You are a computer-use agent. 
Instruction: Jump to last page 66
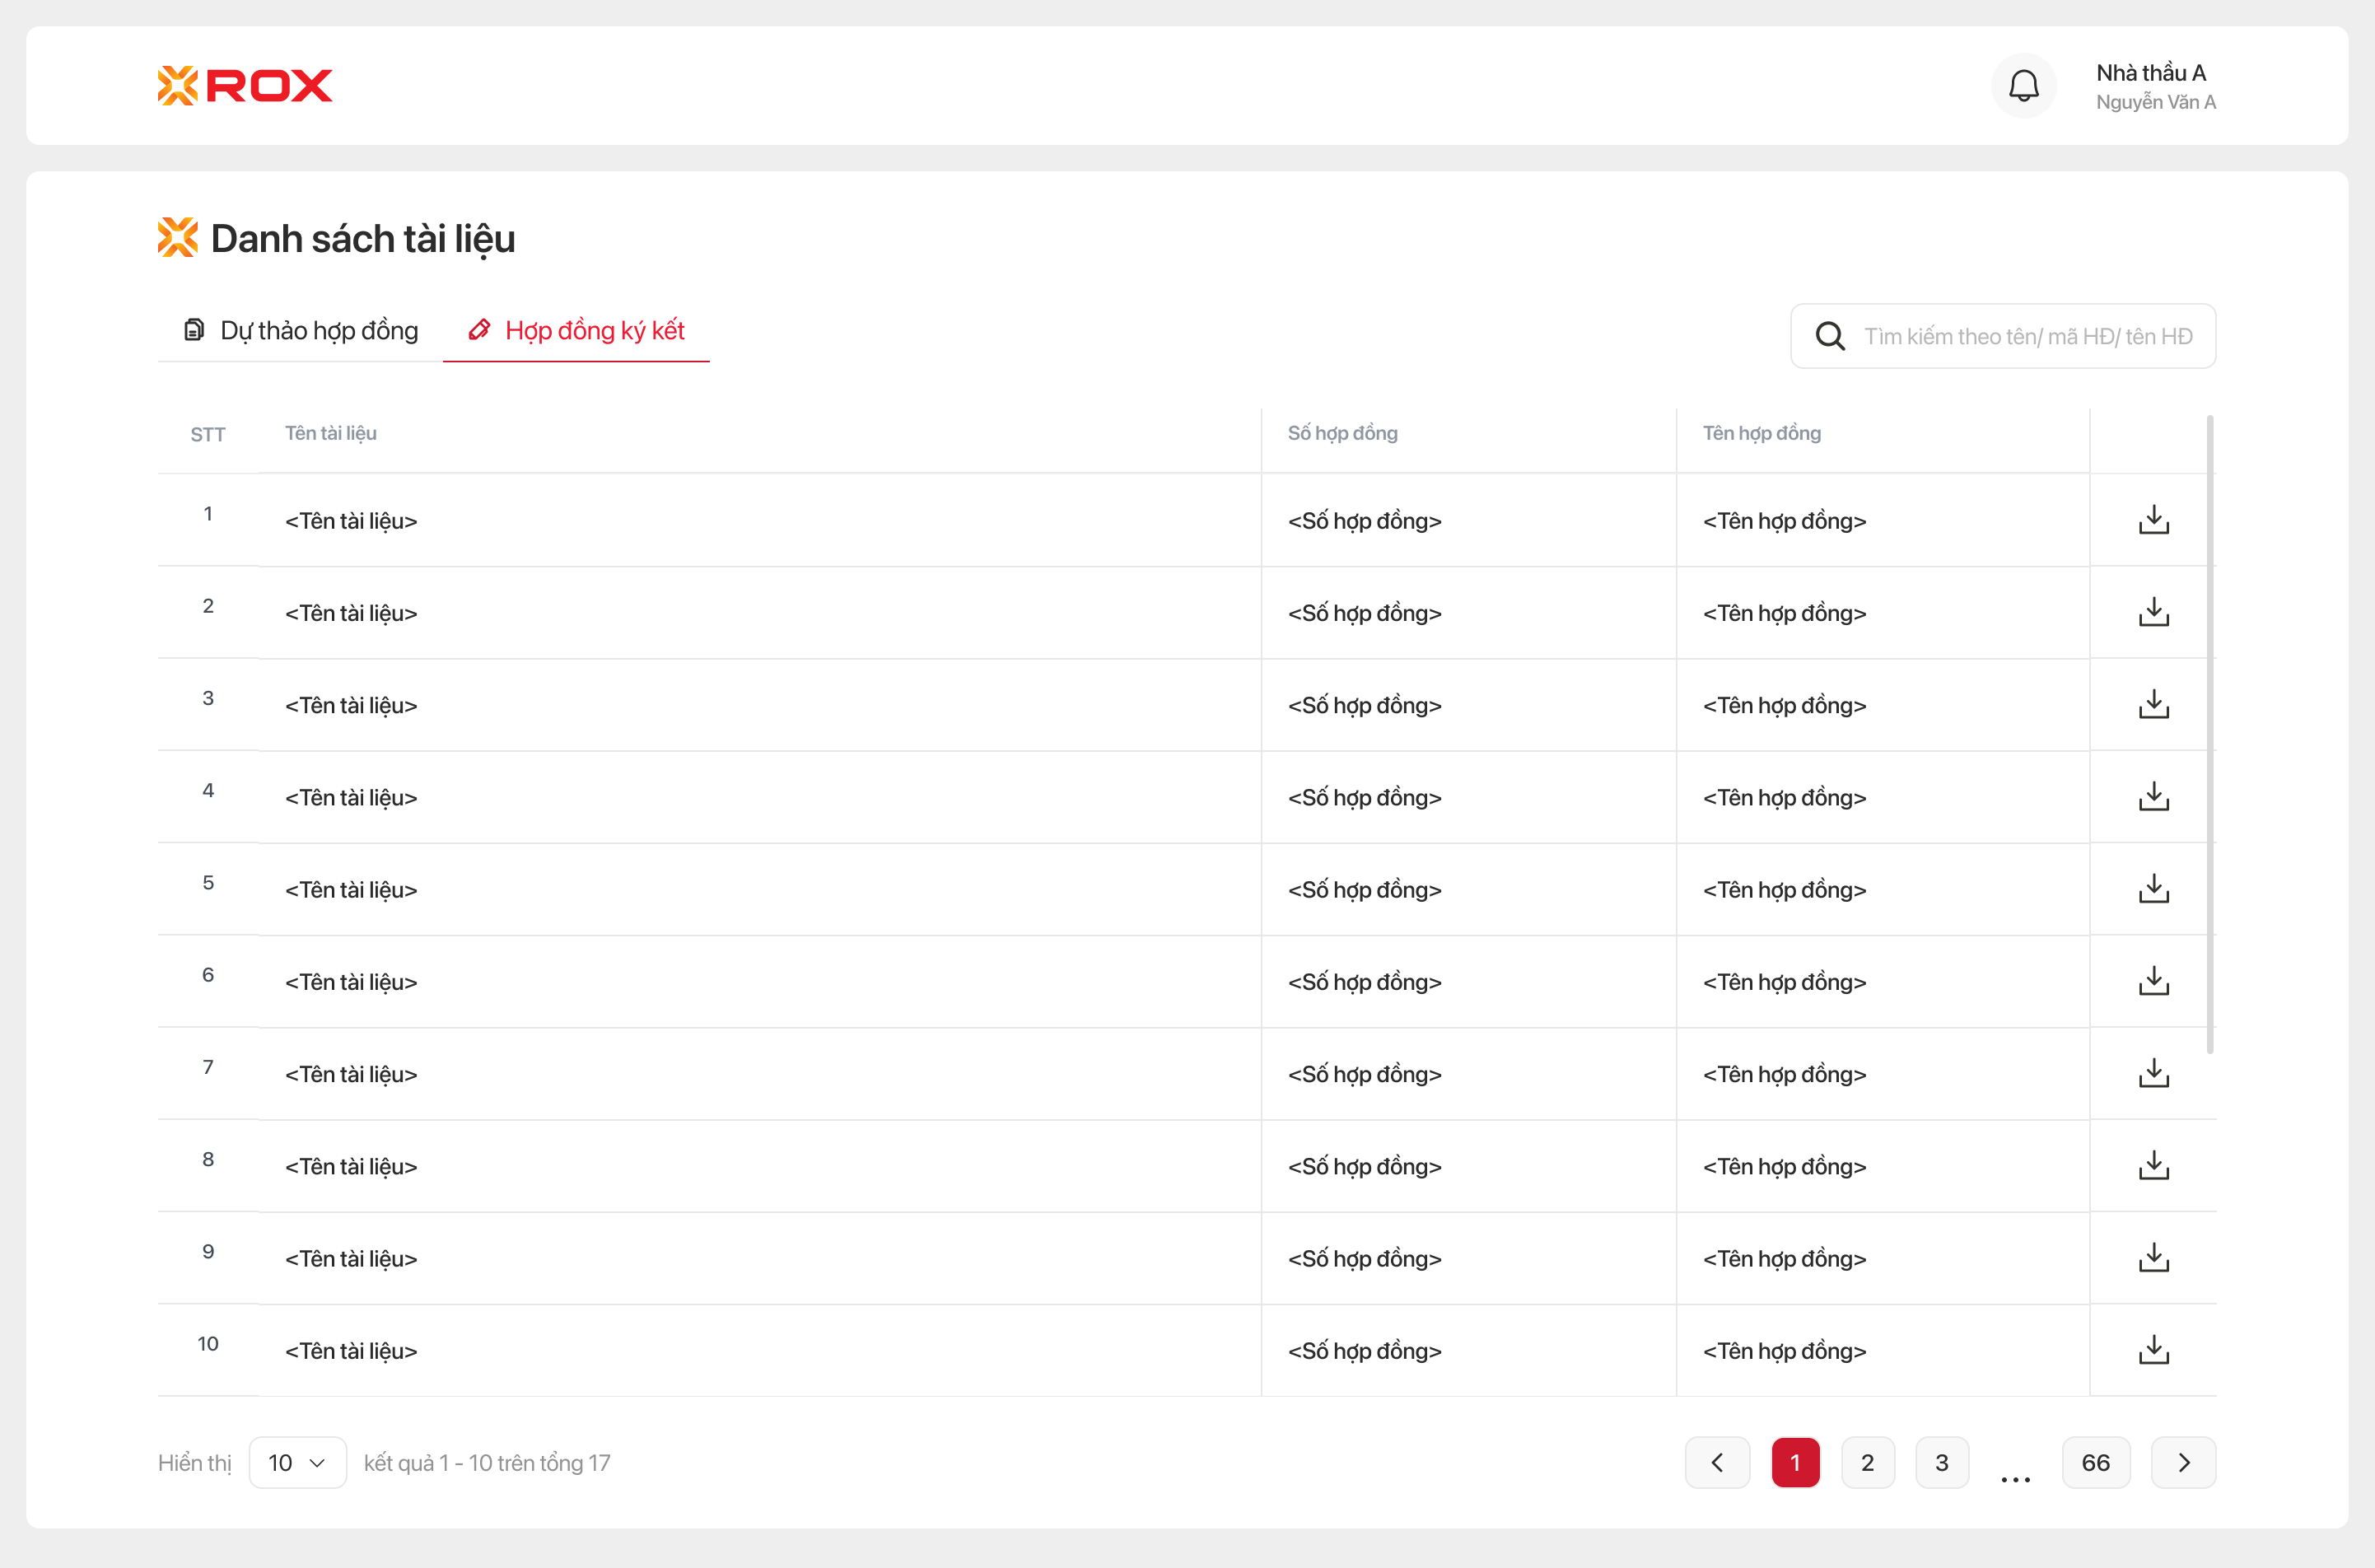click(x=2095, y=1463)
